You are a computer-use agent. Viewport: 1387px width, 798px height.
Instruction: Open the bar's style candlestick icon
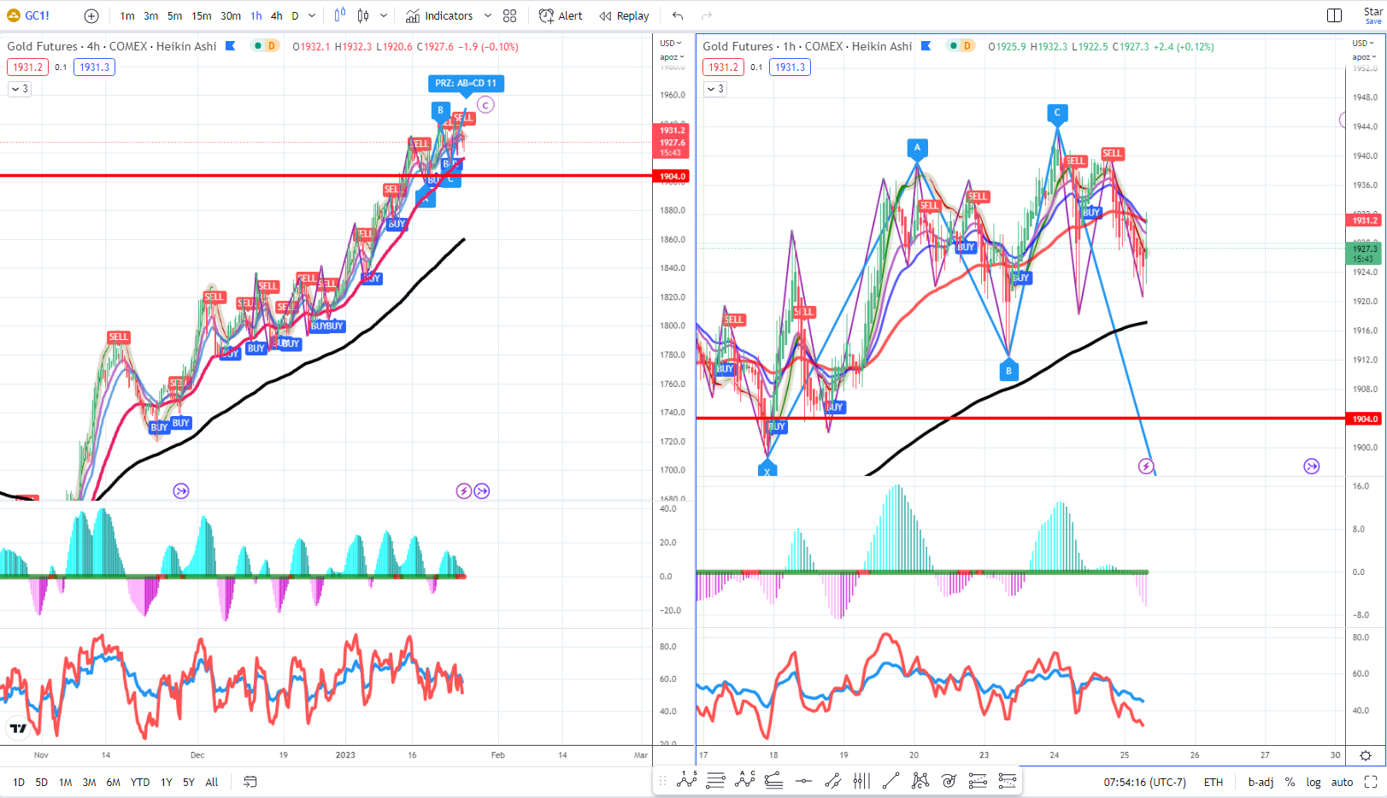point(363,15)
